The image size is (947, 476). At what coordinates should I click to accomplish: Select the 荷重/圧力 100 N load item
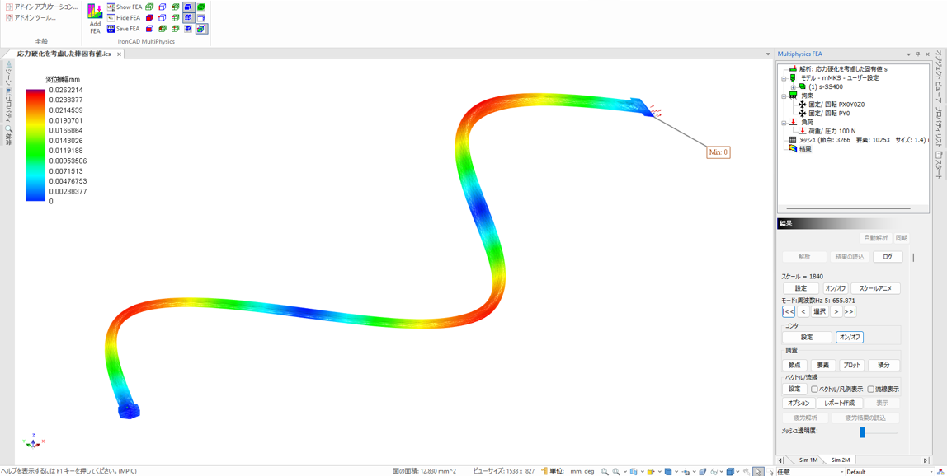(x=832, y=131)
